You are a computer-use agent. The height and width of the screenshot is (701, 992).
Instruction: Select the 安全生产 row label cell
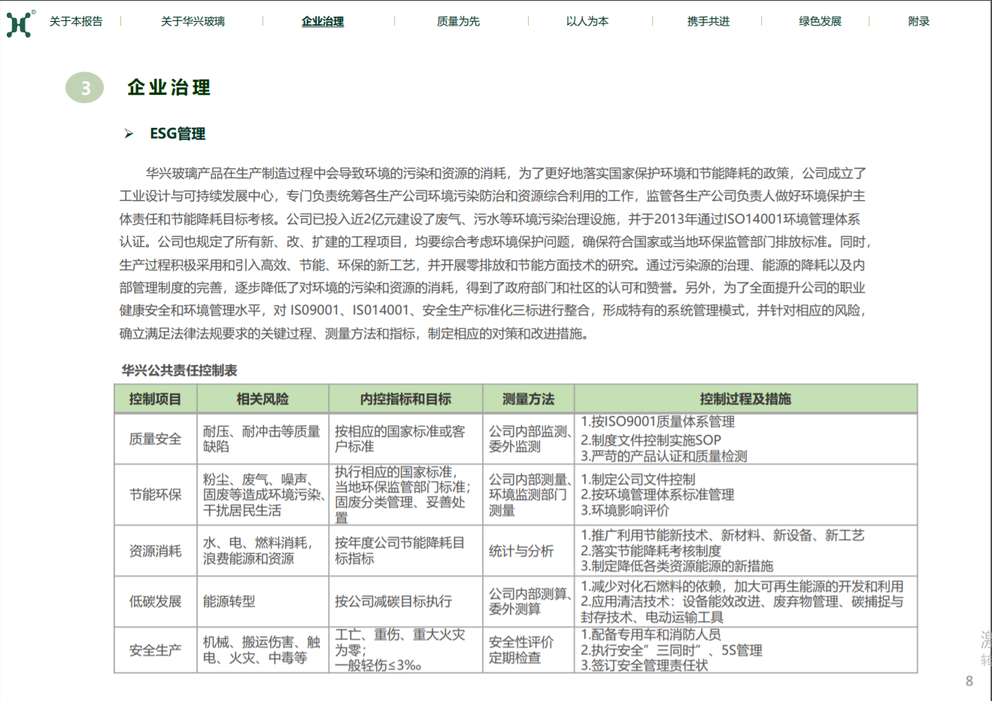pos(156,650)
